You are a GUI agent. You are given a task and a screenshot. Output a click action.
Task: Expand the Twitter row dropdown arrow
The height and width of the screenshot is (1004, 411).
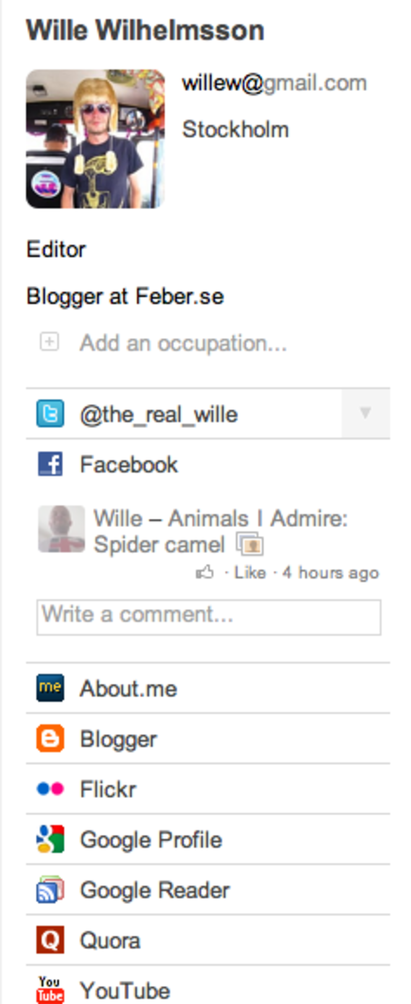365,413
